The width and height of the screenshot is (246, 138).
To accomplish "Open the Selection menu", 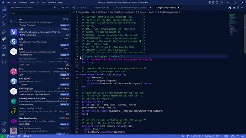I will (x=23, y=3).
